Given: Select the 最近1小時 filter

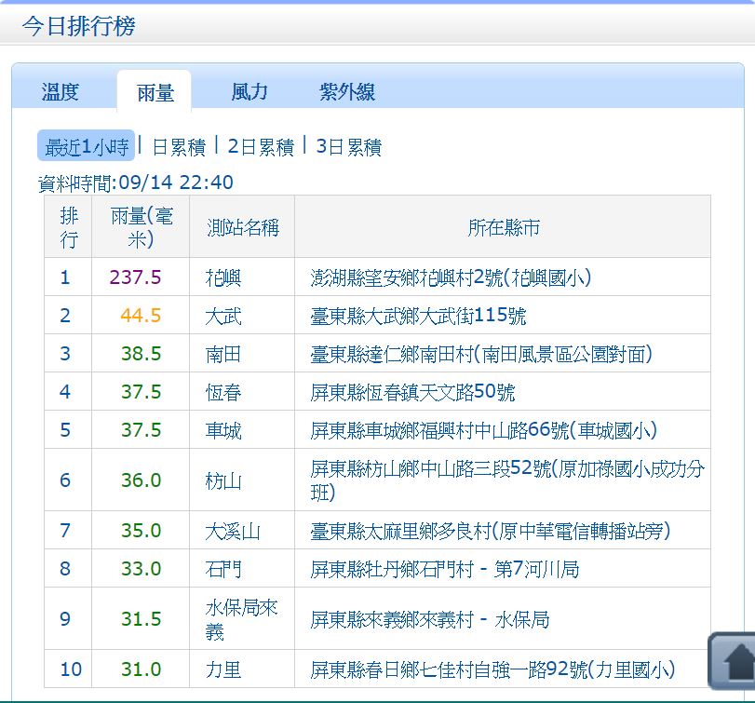Looking at the screenshot, I should point(85,147).
